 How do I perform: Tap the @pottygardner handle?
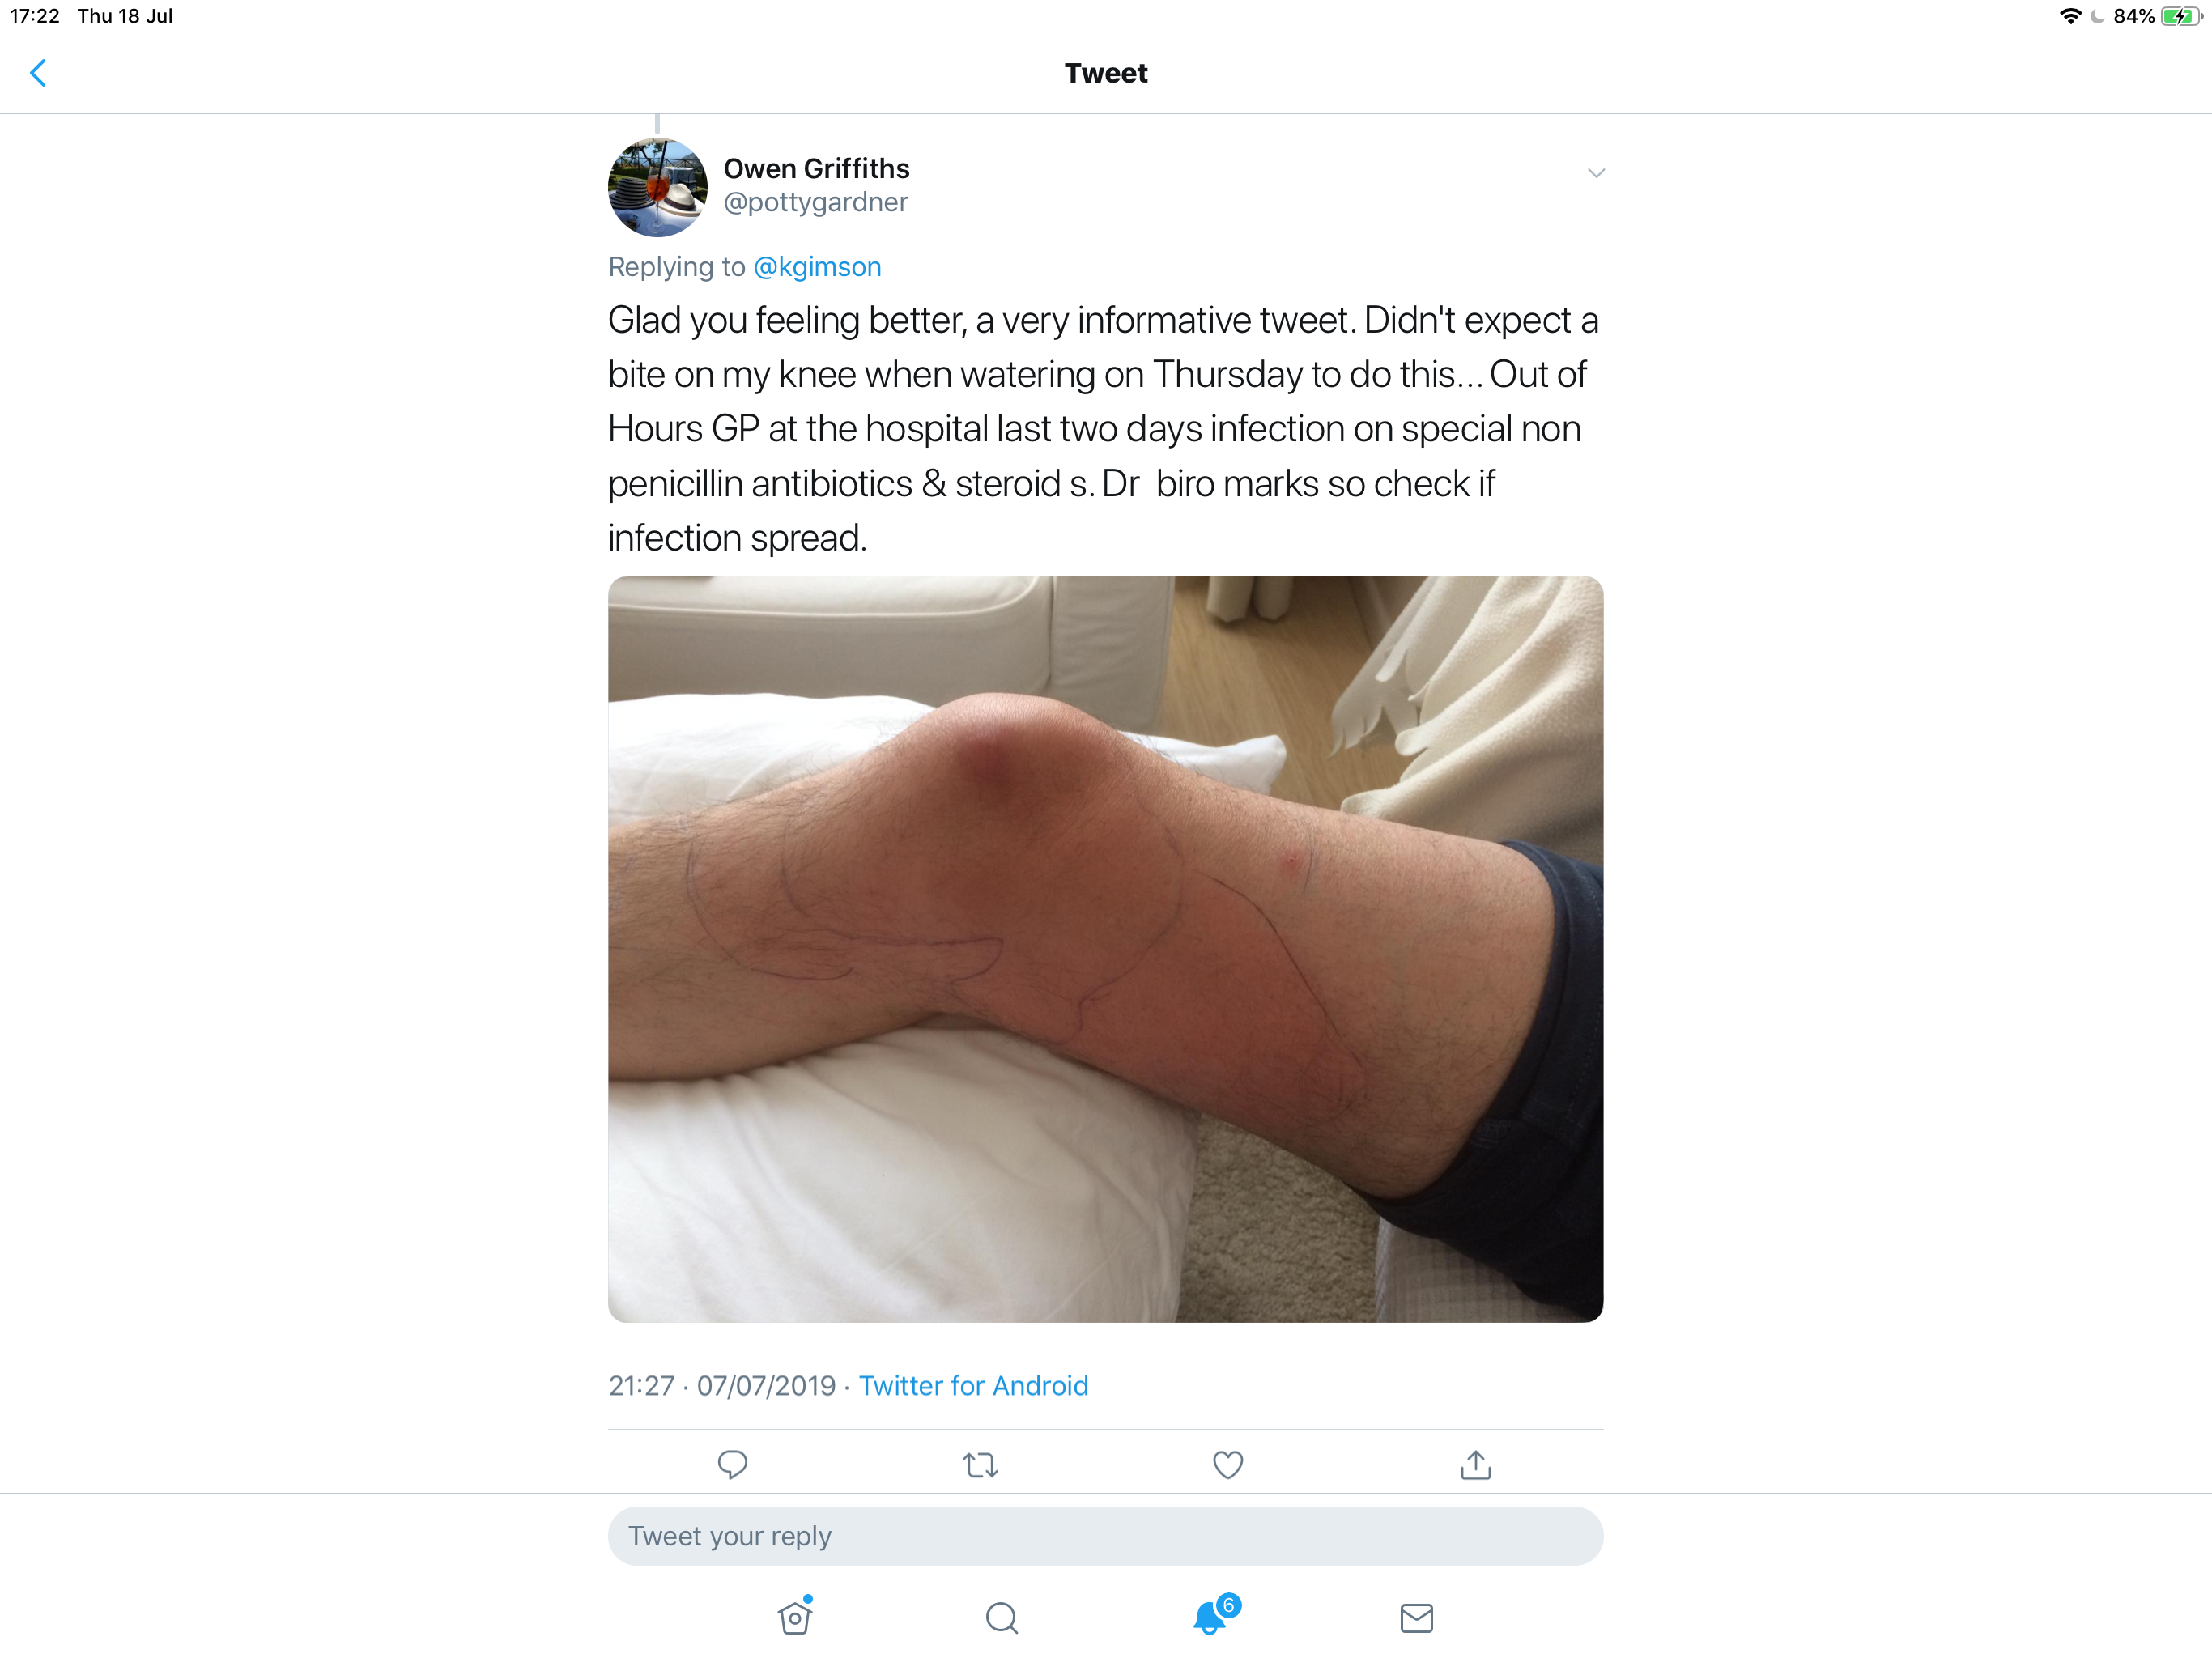pyautogui.click(x=816, y=202)
